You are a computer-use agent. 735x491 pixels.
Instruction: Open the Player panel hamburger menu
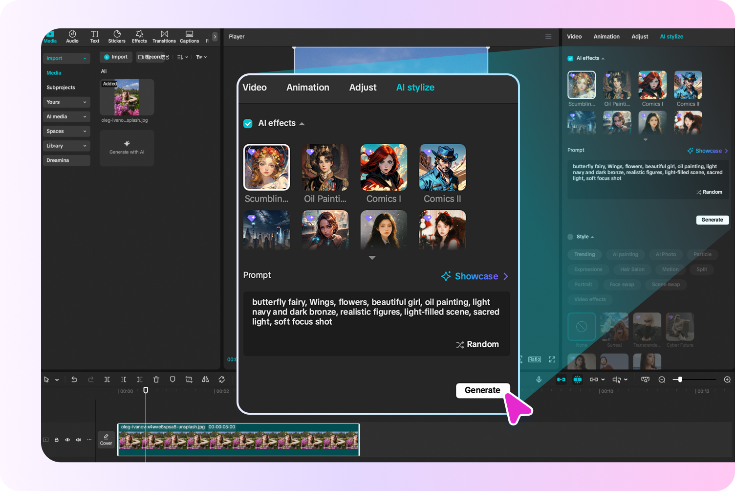[548, 36]
